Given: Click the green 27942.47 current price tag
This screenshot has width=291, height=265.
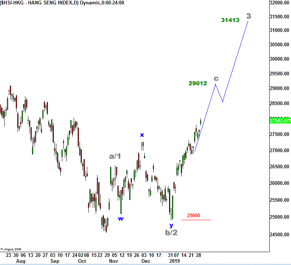Looking at the screenshot, I should click(280, 121).
